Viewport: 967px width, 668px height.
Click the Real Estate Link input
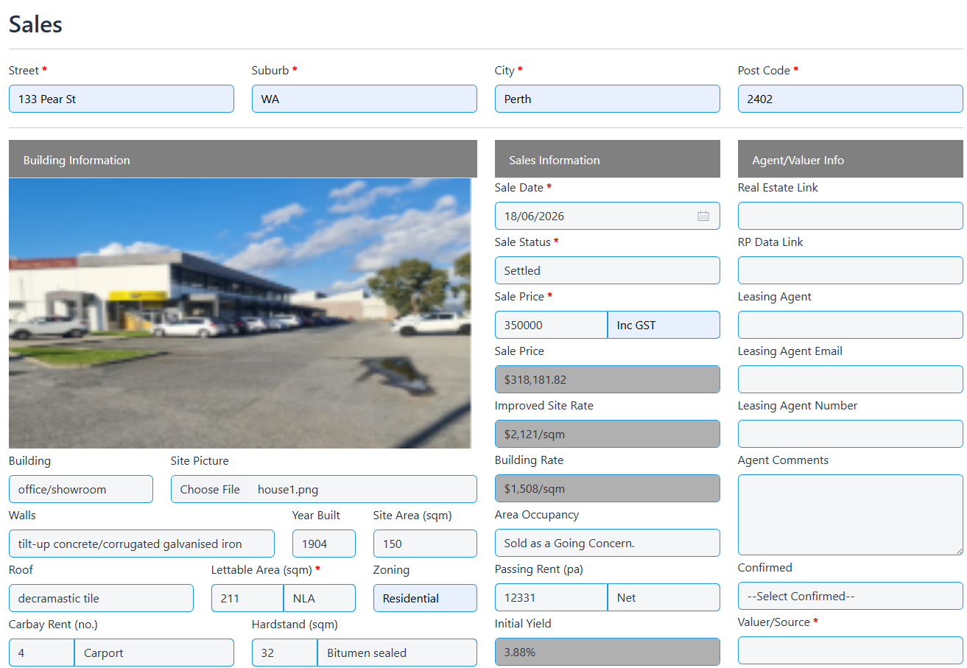click(x=851, y=216)
